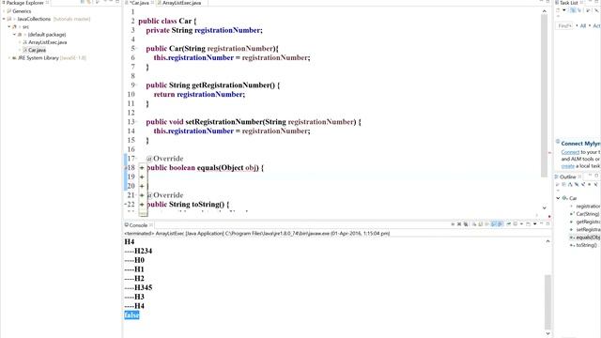Collapse the Car class in Outline
Image resolution: width=601 pixels, height=338 pixels.
[x=558, y=198]
